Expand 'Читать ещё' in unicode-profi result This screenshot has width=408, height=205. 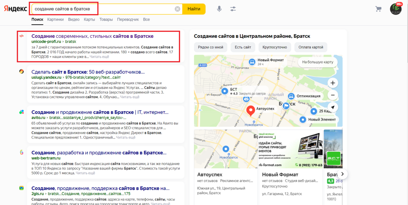point(99,57)
